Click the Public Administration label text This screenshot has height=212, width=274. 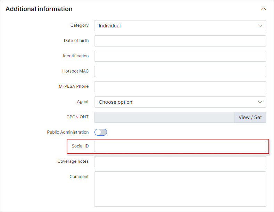[x=68, y=132]
